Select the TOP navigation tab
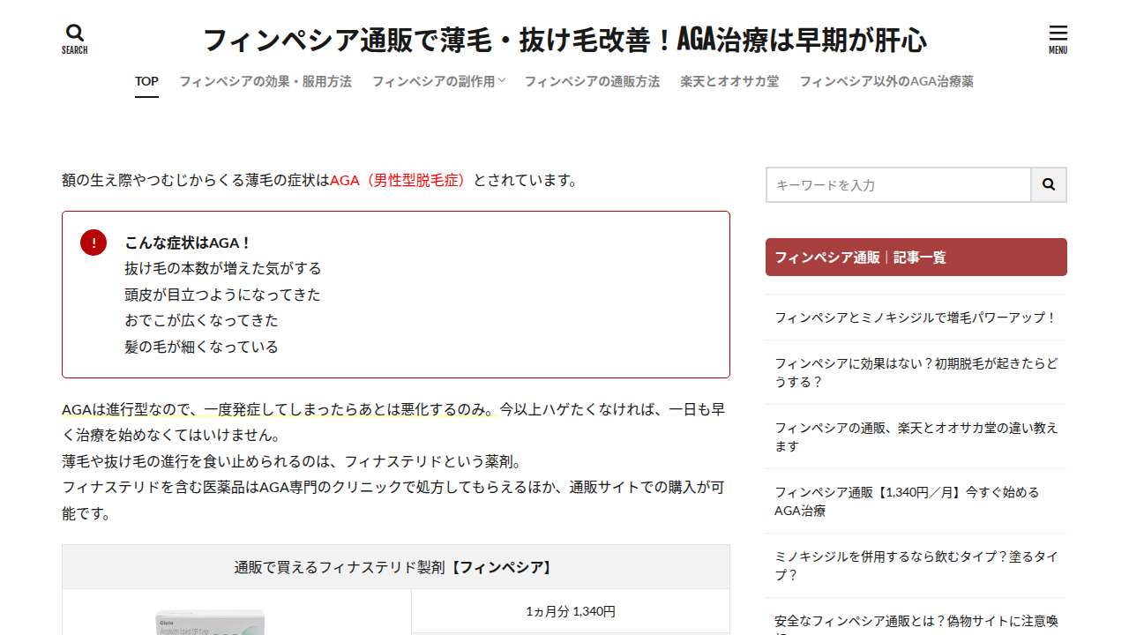 (x=146, y=81)
